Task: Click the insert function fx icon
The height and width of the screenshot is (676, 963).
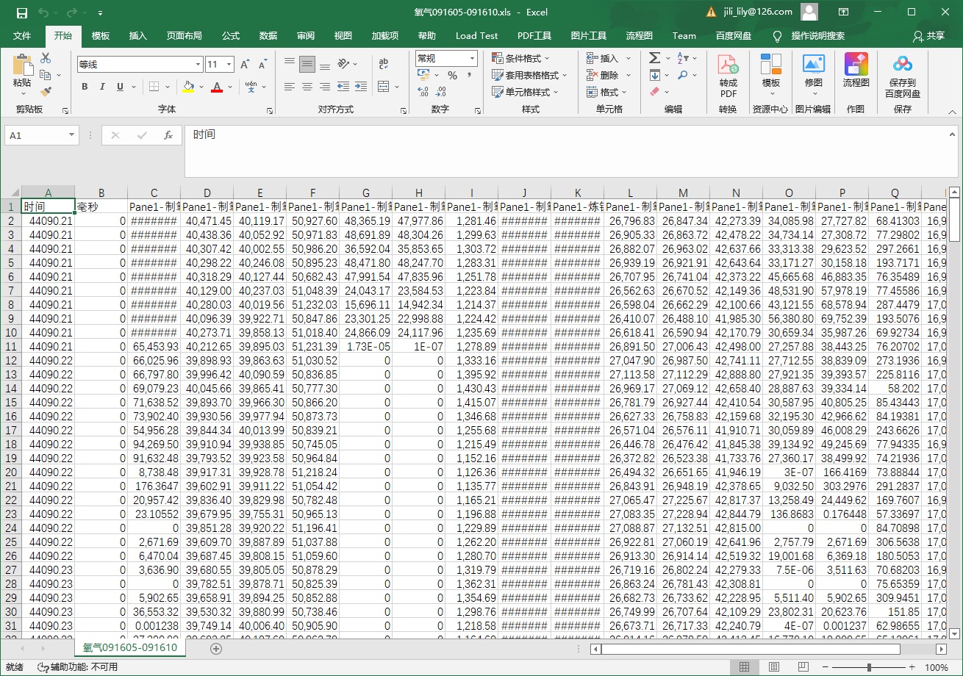Action: [x=168, y=135]
